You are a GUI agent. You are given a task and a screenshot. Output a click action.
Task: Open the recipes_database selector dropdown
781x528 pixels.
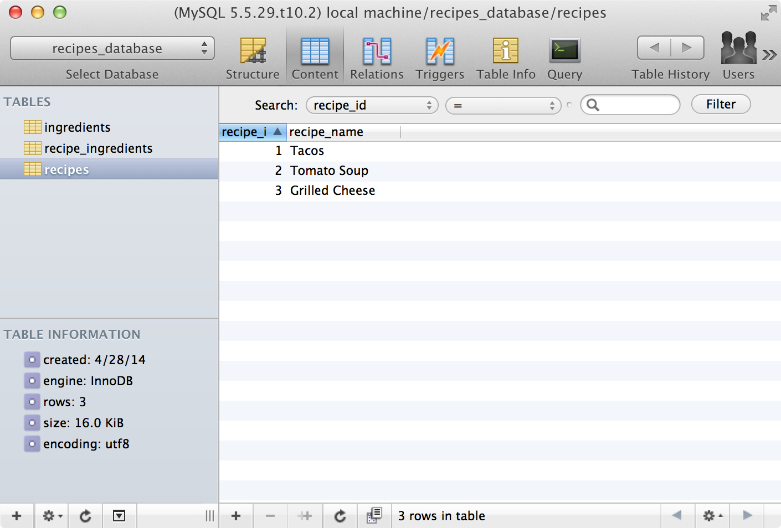[112, 48]
